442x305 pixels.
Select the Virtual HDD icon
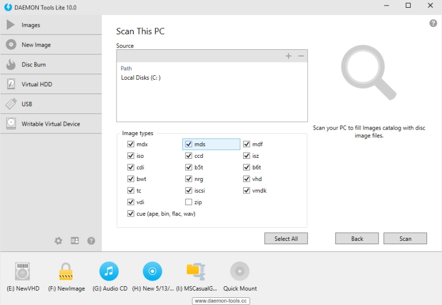[11, 84]
